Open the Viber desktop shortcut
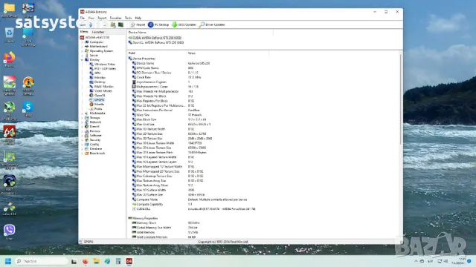 (x=10, y=232)
